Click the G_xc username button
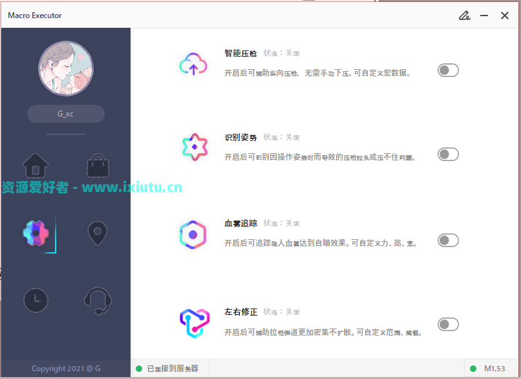 (x=66, y=114)
